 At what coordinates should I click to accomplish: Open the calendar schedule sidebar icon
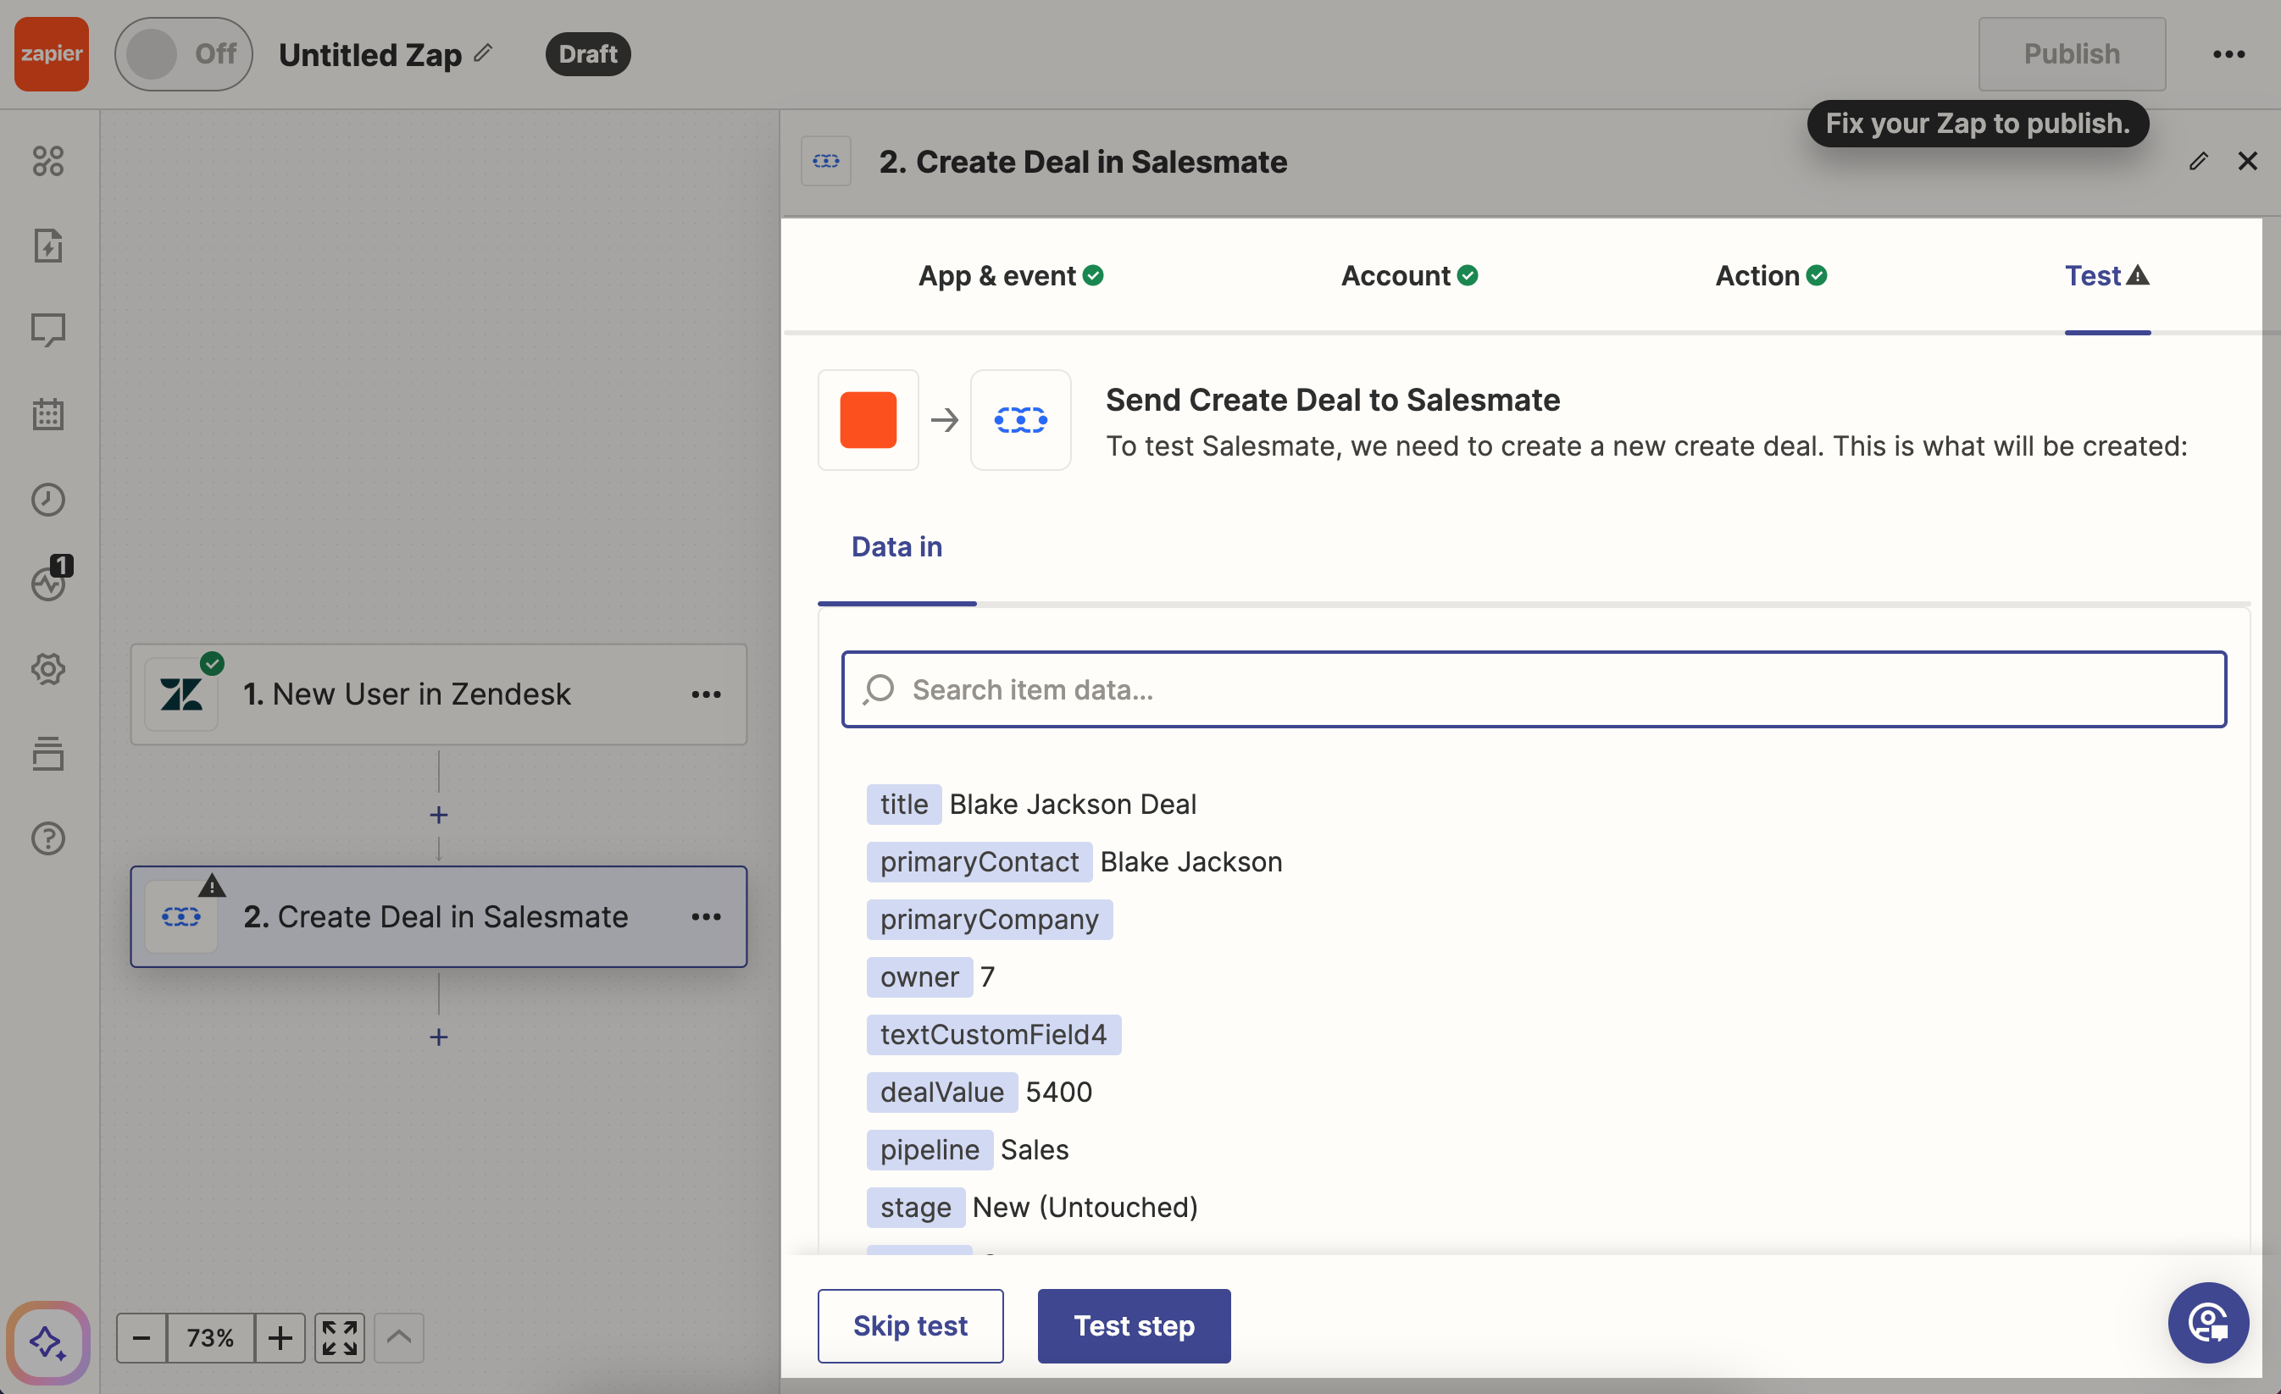pos(48,414)
